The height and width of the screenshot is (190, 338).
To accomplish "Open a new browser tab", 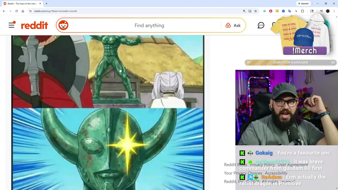I will 46,4.
